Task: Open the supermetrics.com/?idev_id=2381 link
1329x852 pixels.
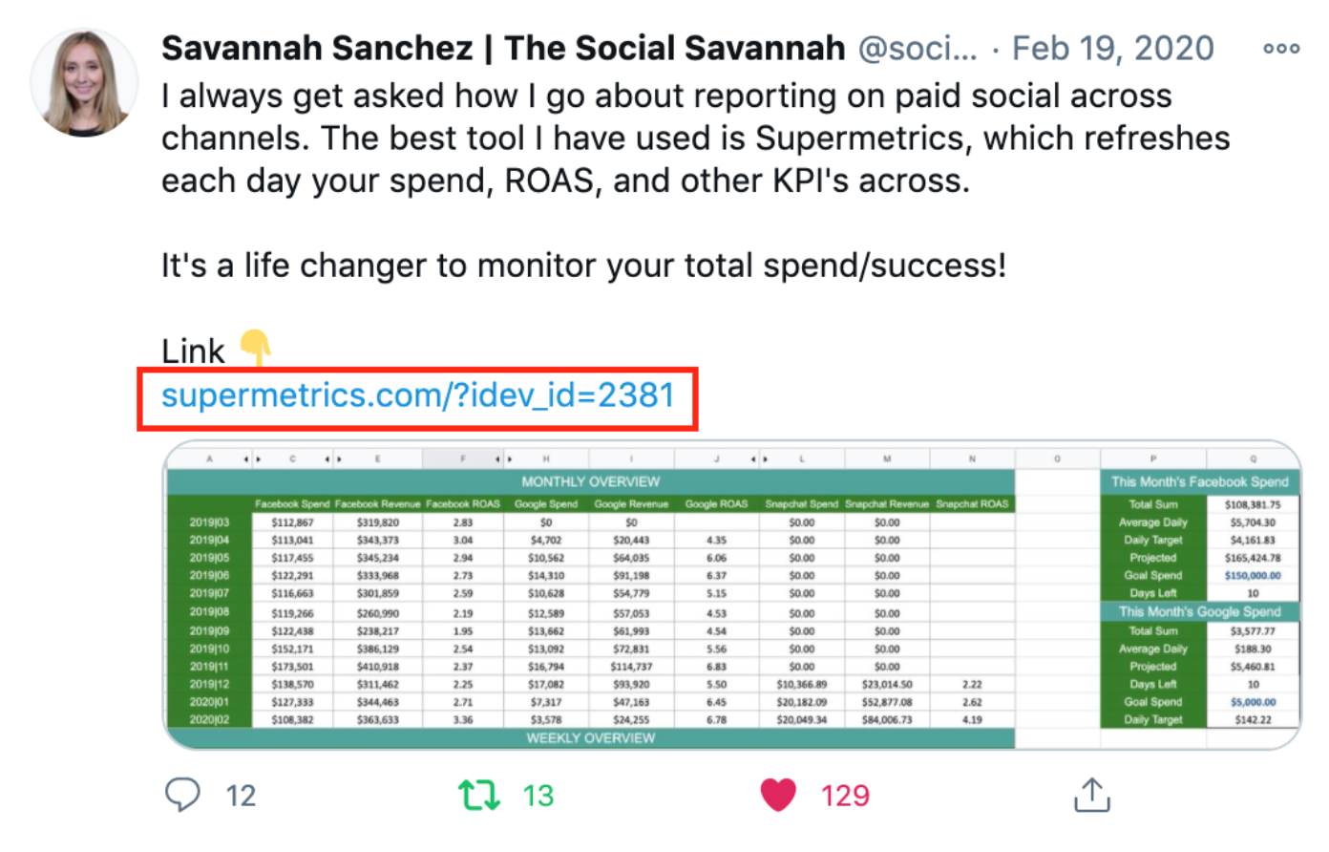Action: point(418,396)
